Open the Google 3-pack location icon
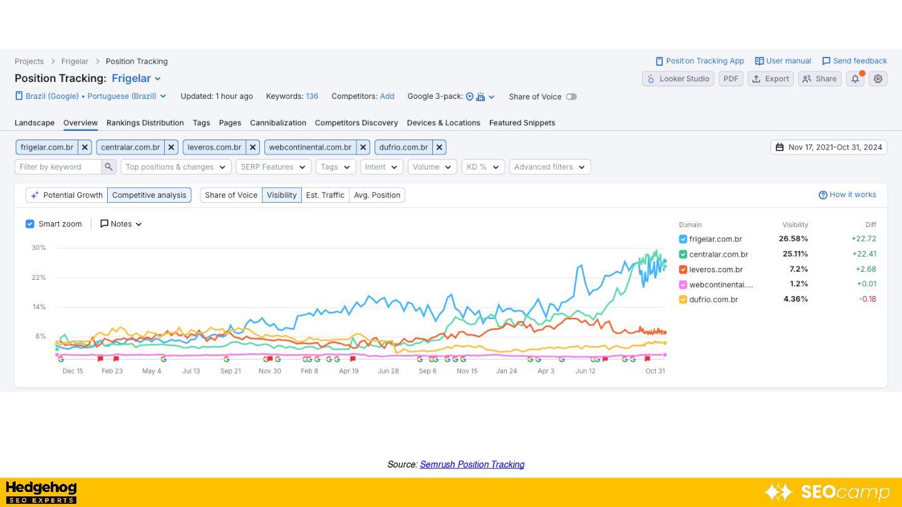902x507 pixels. 470,96
